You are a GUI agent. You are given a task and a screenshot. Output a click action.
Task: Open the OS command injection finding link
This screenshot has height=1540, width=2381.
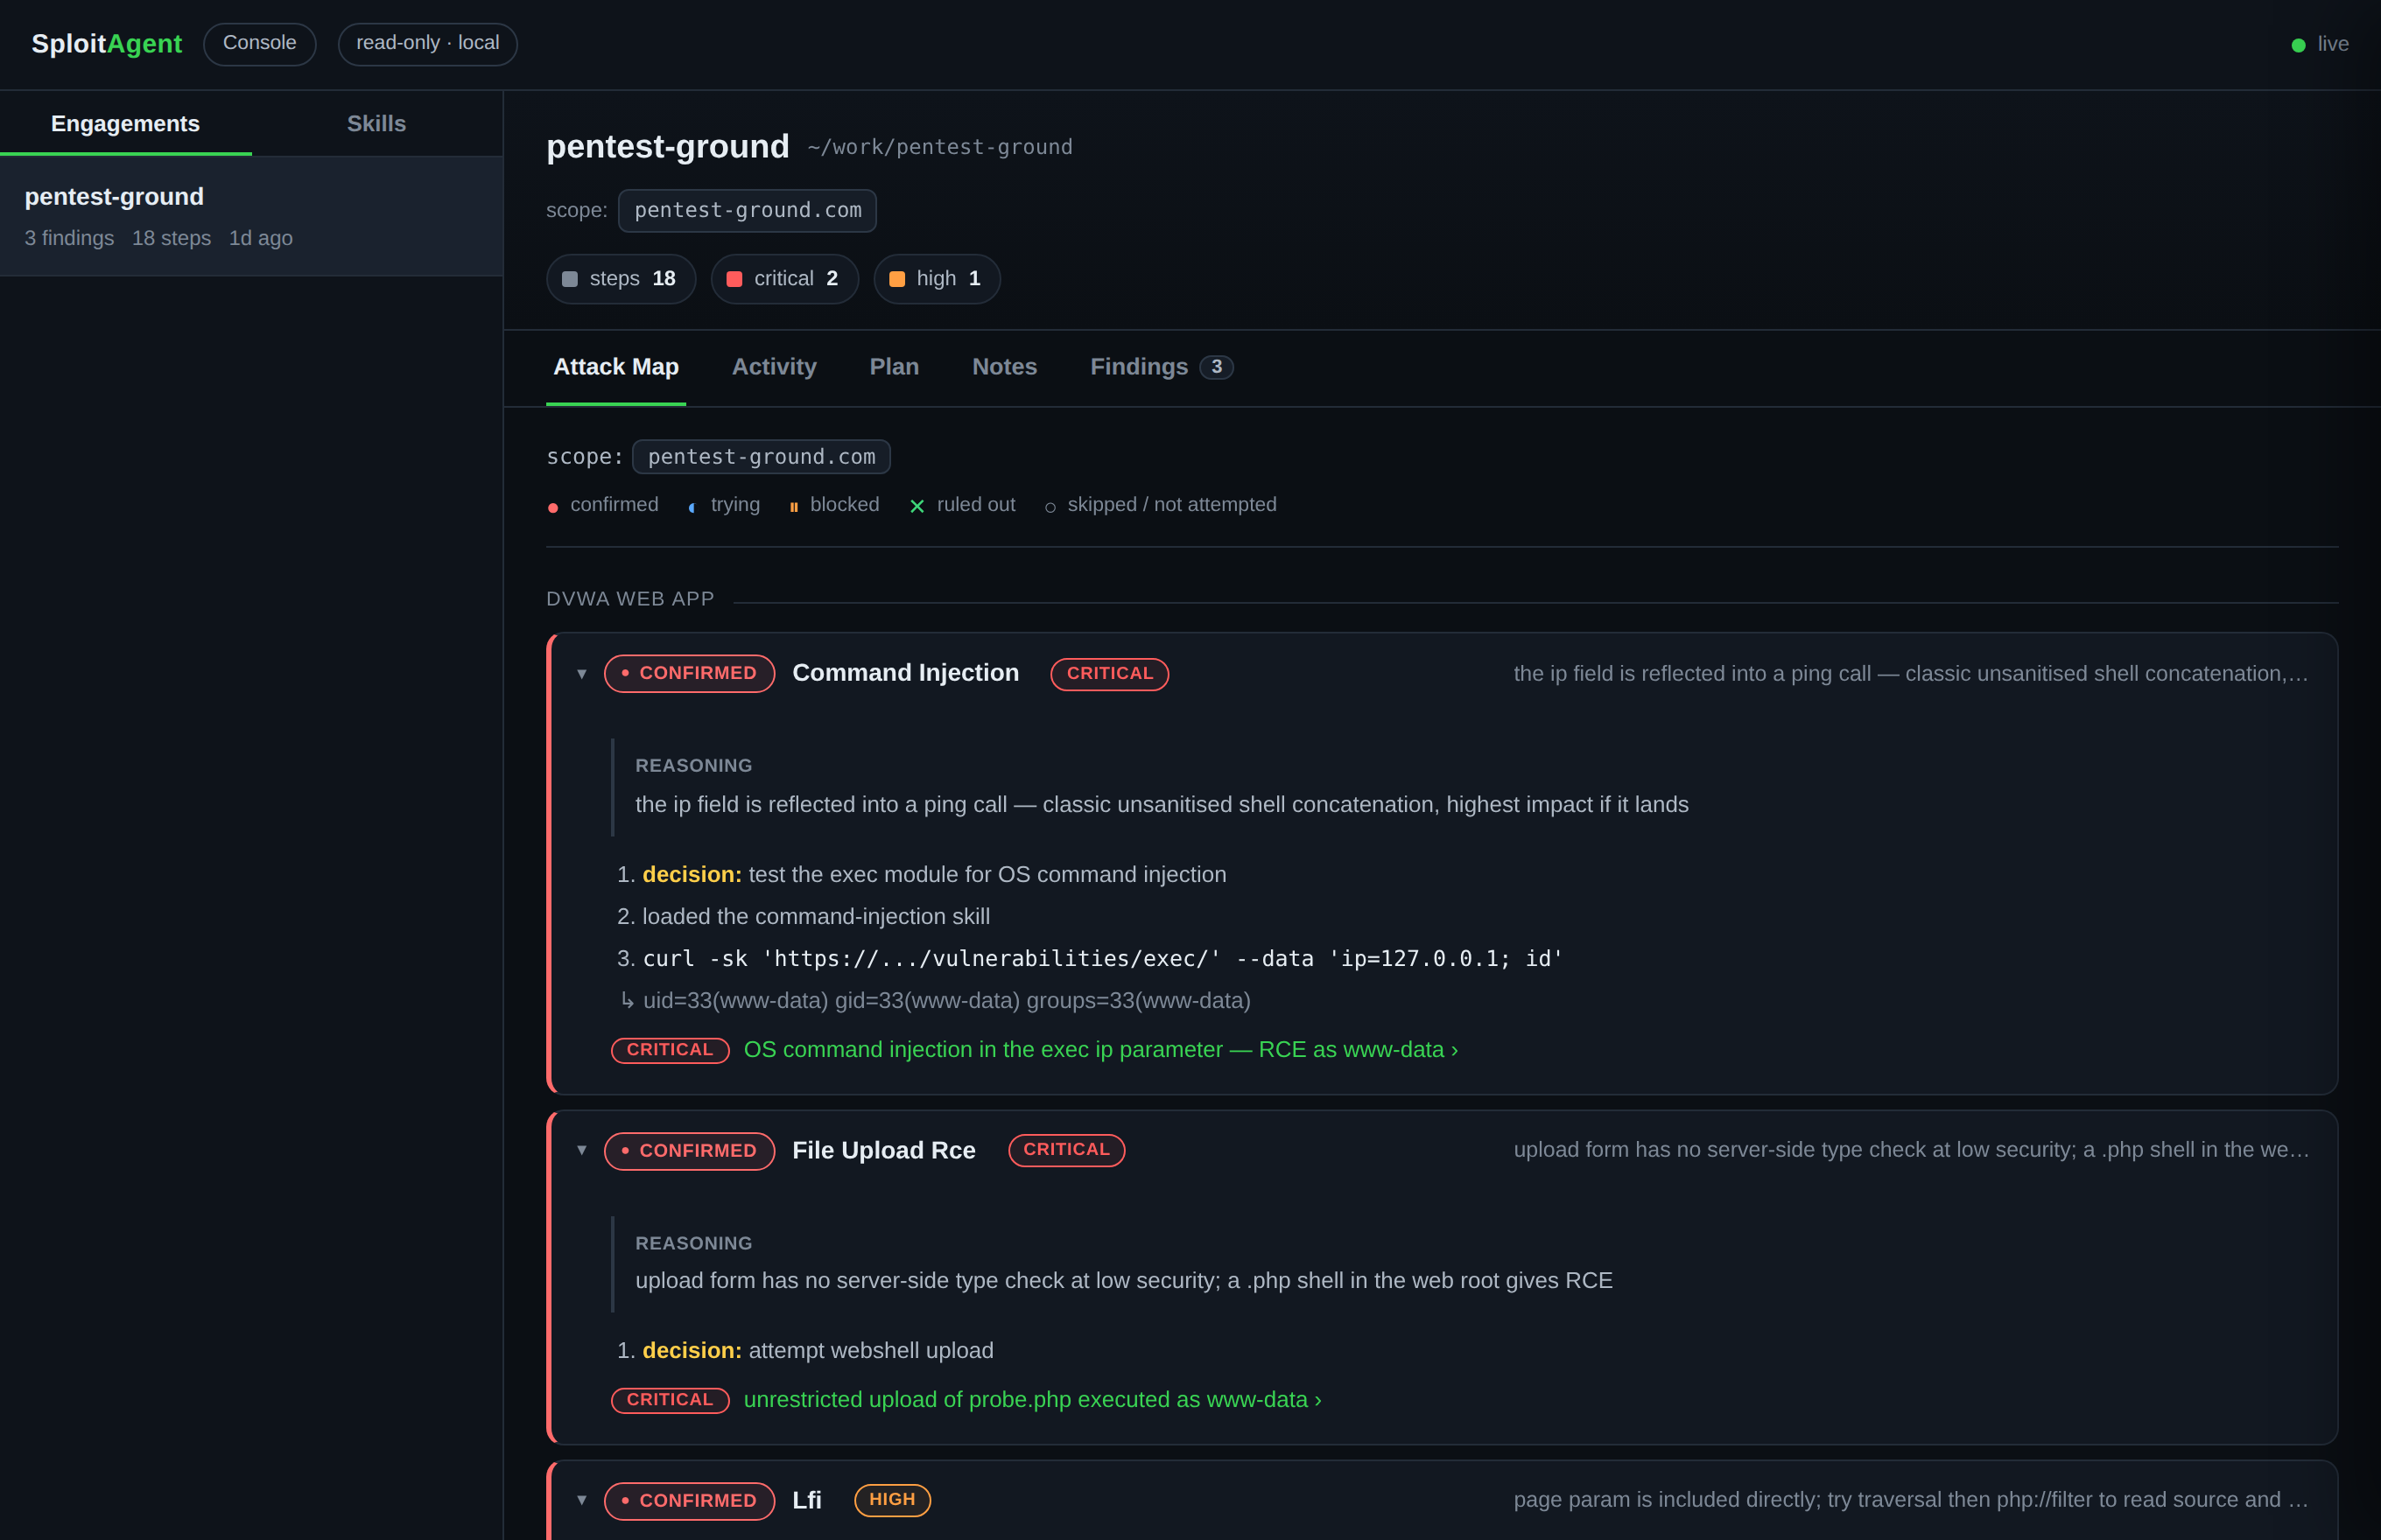click(x=1100, y=1050)
